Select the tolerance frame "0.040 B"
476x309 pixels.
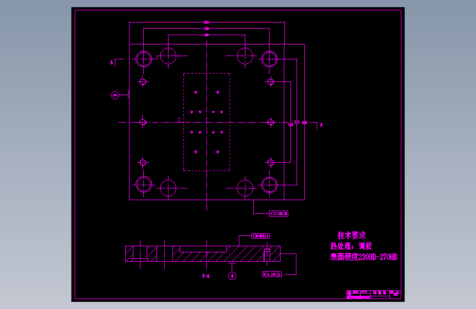coord(279,213)
